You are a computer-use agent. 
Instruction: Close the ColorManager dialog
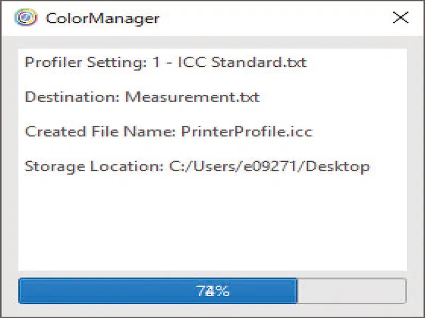click(x=401, y=17)
